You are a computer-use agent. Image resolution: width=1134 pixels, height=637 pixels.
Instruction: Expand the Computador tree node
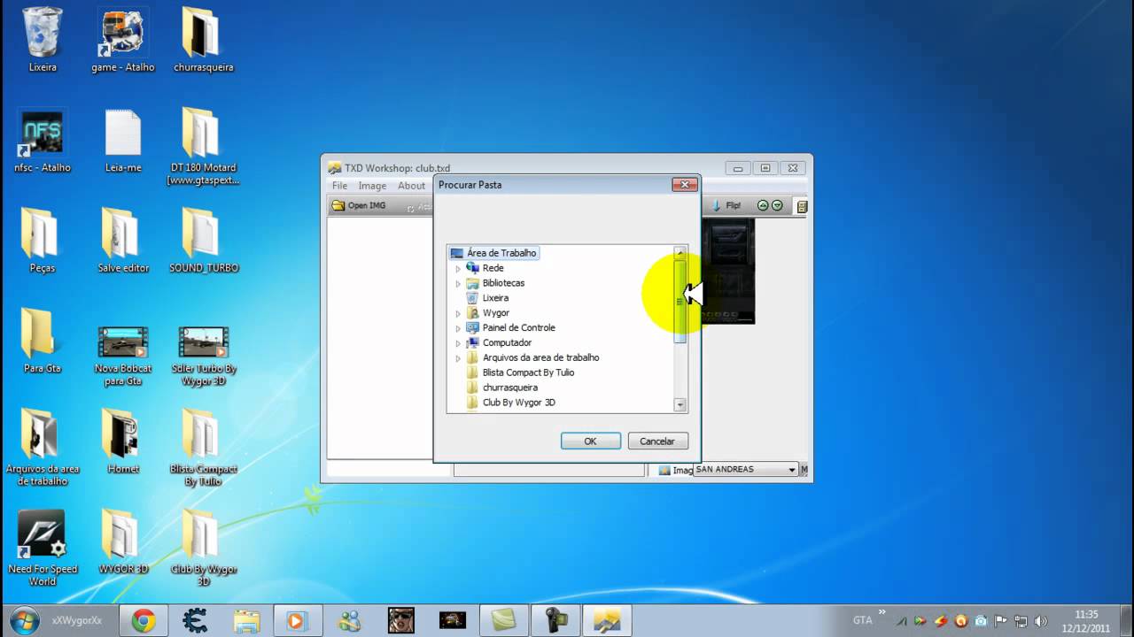458,343
